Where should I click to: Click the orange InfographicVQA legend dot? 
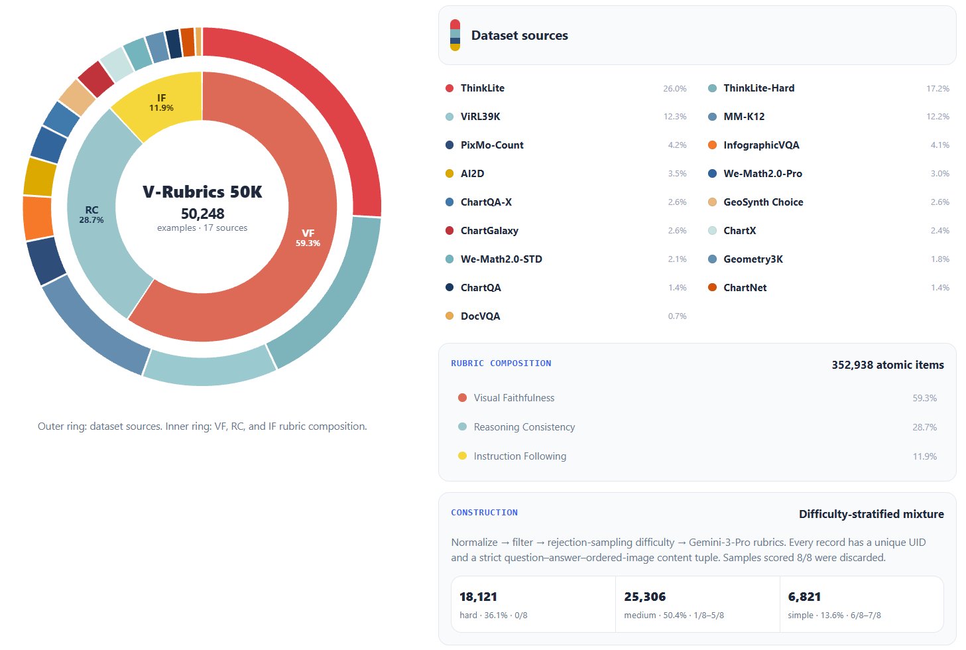tap(712, 145)
